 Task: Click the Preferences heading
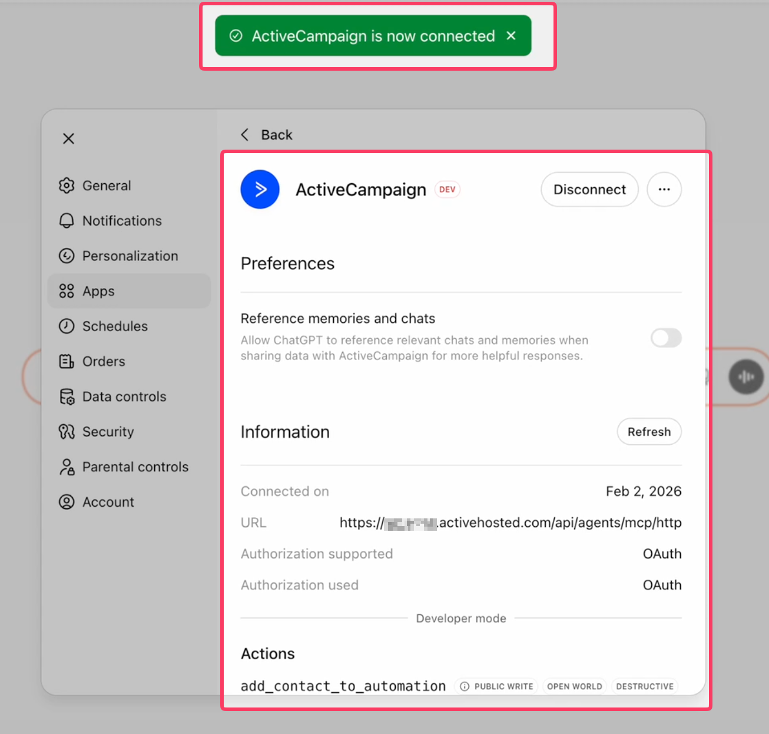click(x=287, y=263)
